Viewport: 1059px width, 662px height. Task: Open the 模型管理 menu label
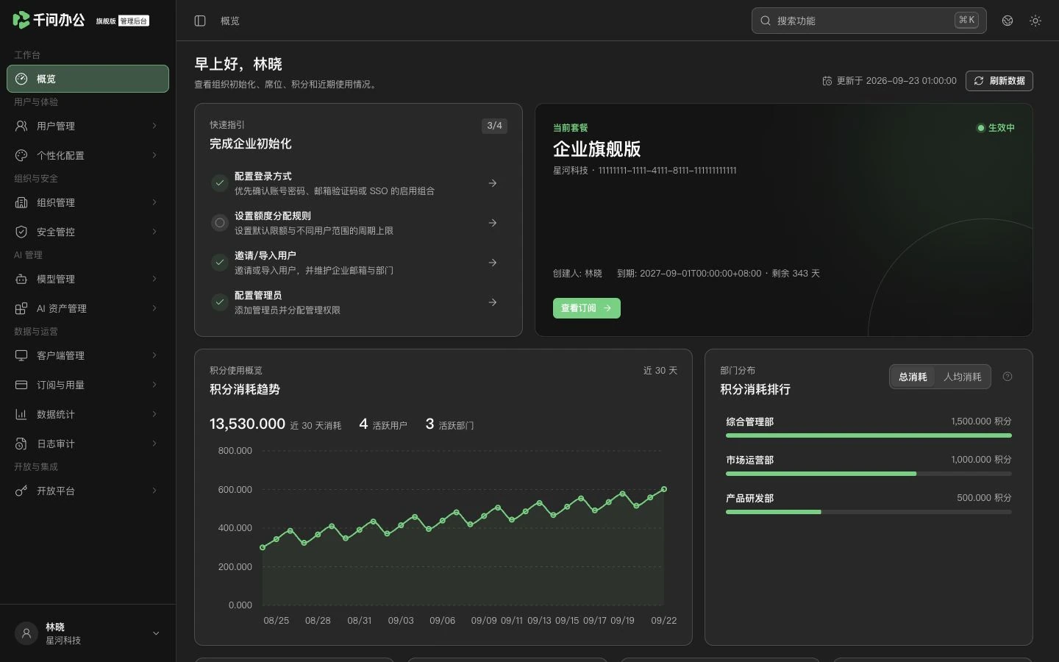[x=56, y=279]
